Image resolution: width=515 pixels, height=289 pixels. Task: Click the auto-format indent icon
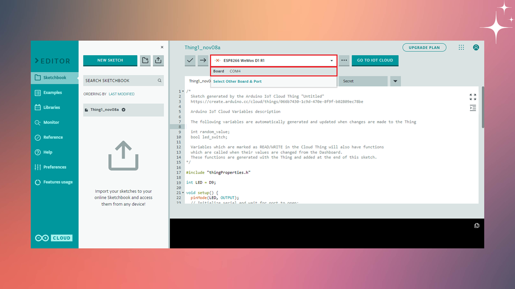pyautogui.click(x=473, y=108)
